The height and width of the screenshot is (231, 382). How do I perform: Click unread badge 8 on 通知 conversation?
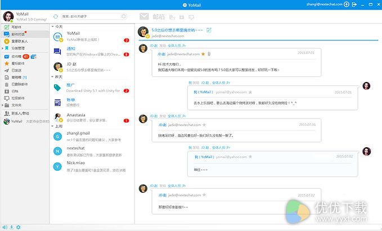click(x=126, y=55)
